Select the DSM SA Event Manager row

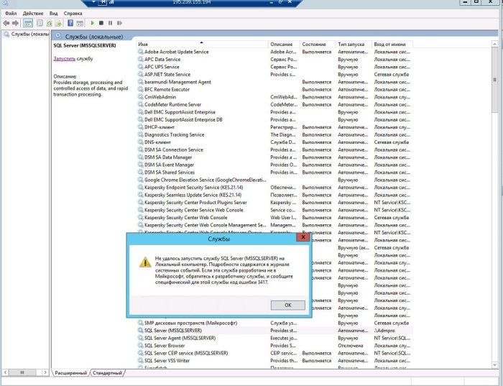(274, 165)
